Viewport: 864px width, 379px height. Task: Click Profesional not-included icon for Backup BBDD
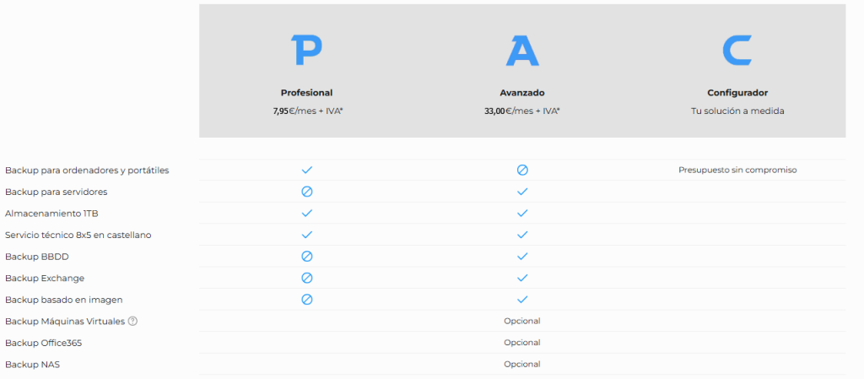(x=307, y=256)
